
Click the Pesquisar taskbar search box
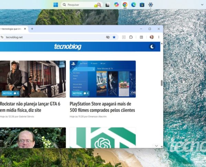coord(82,5)
